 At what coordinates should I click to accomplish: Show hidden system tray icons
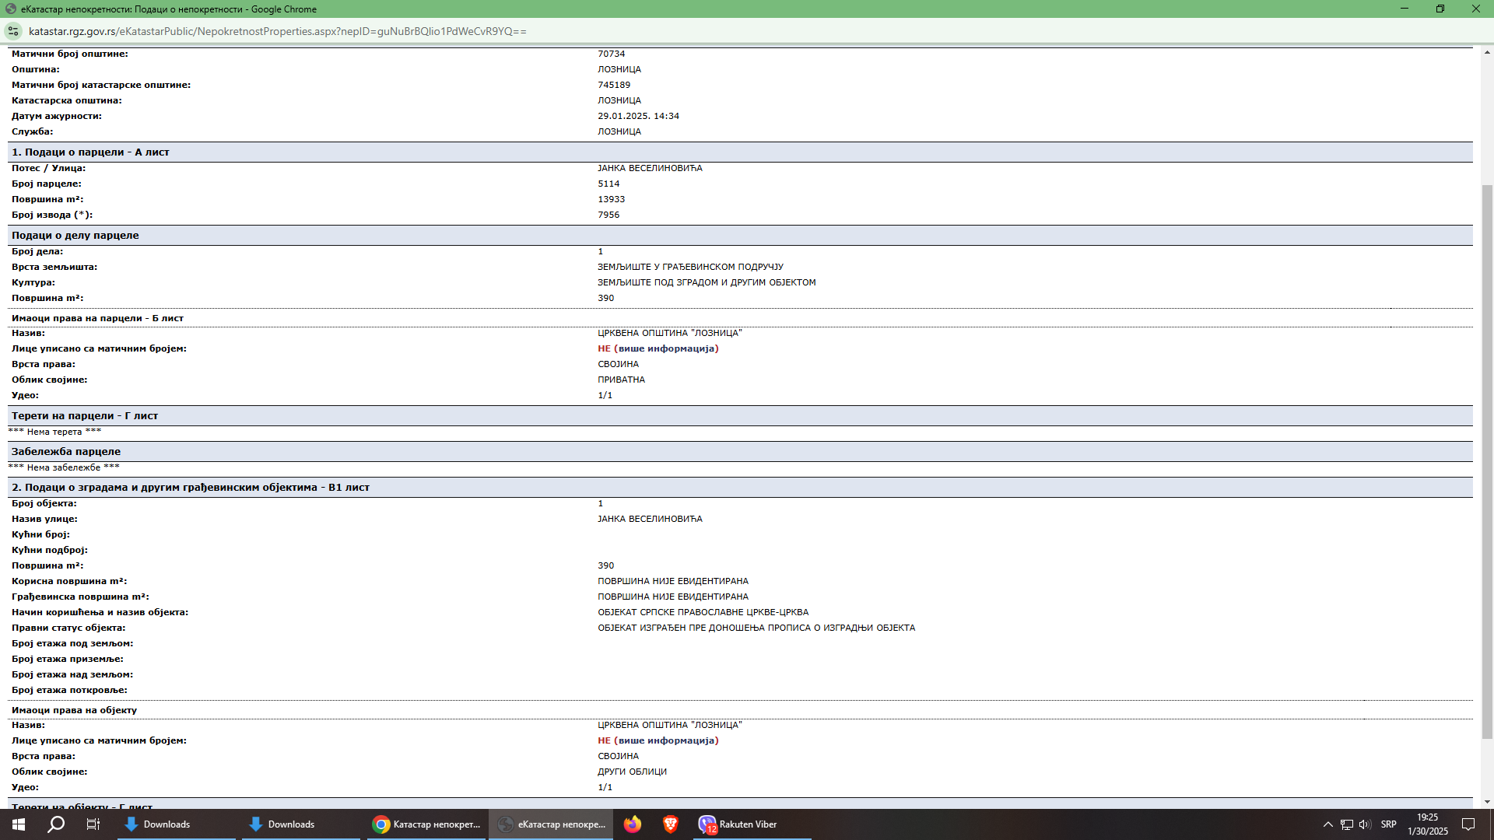(1327, 824)
